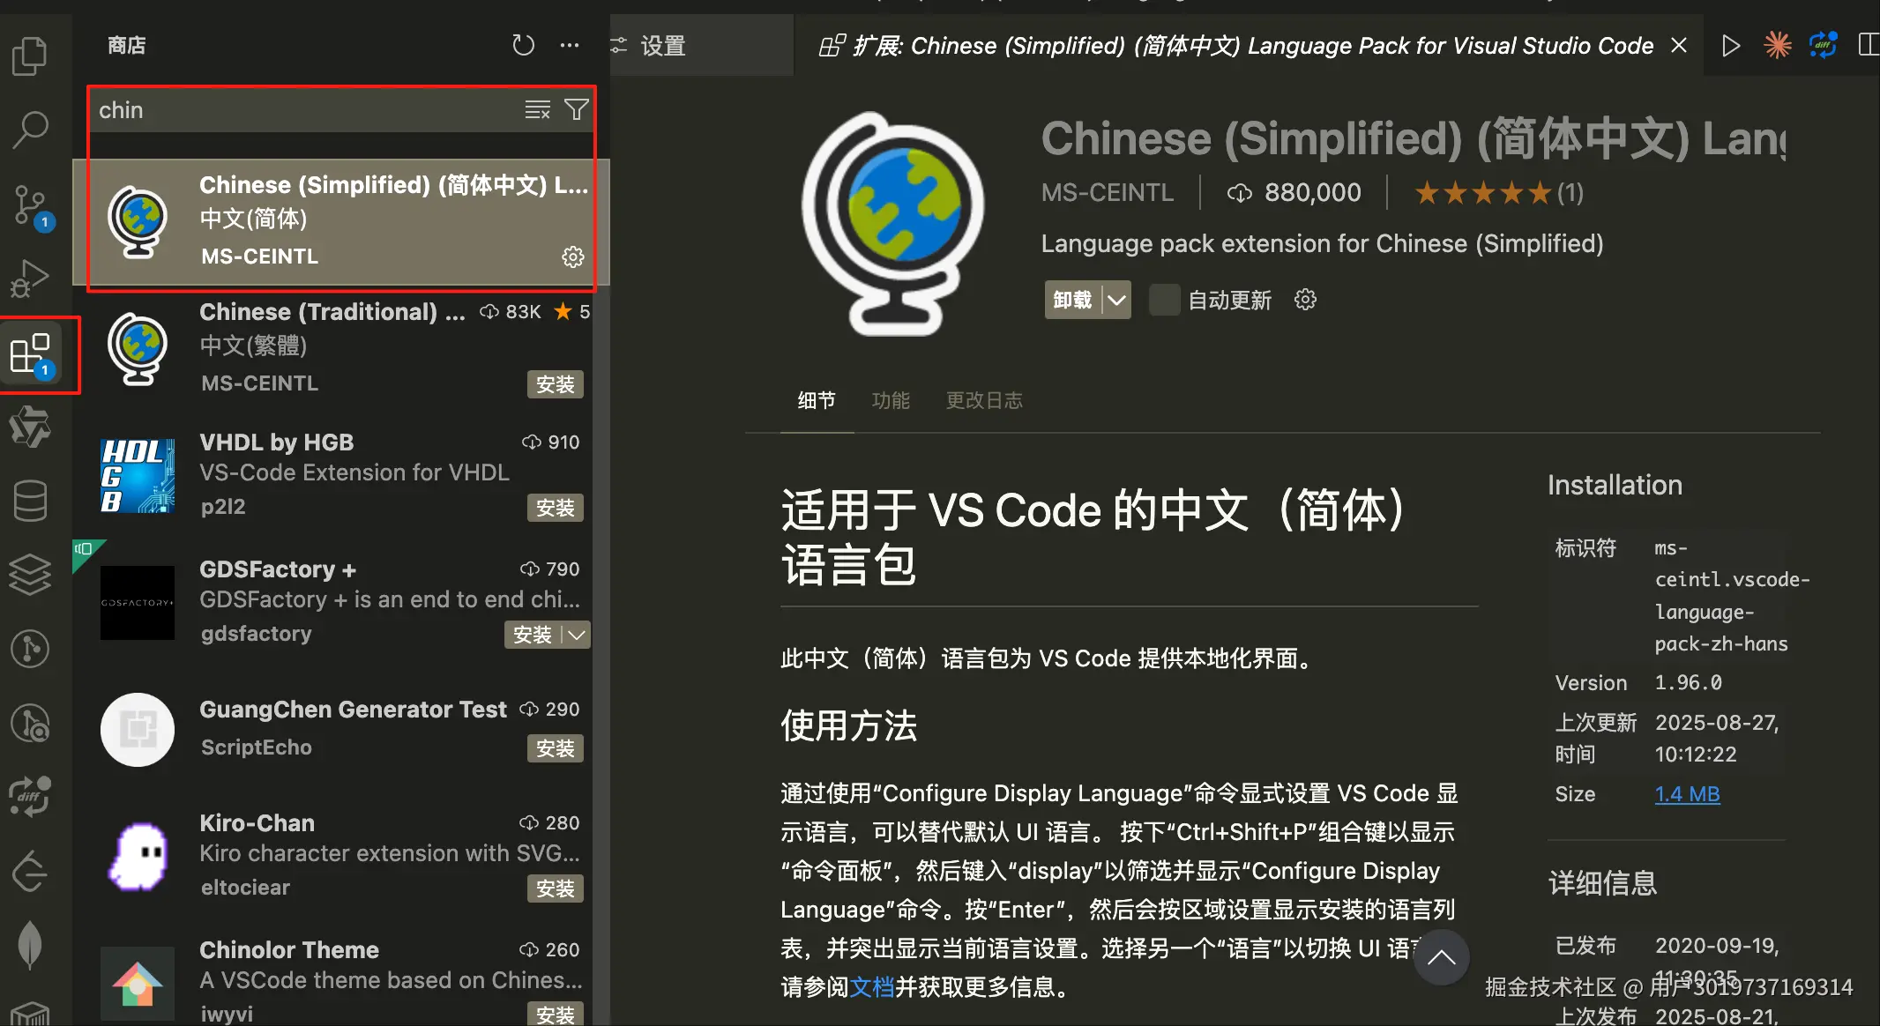The image size is (1880, 1026).
Task: Switch to the 更改日志 tab
Action: 984,401
